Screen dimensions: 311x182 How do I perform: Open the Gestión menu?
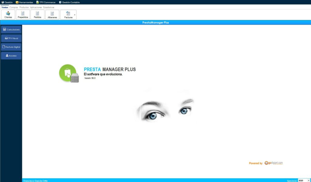(x=7, y=2)
